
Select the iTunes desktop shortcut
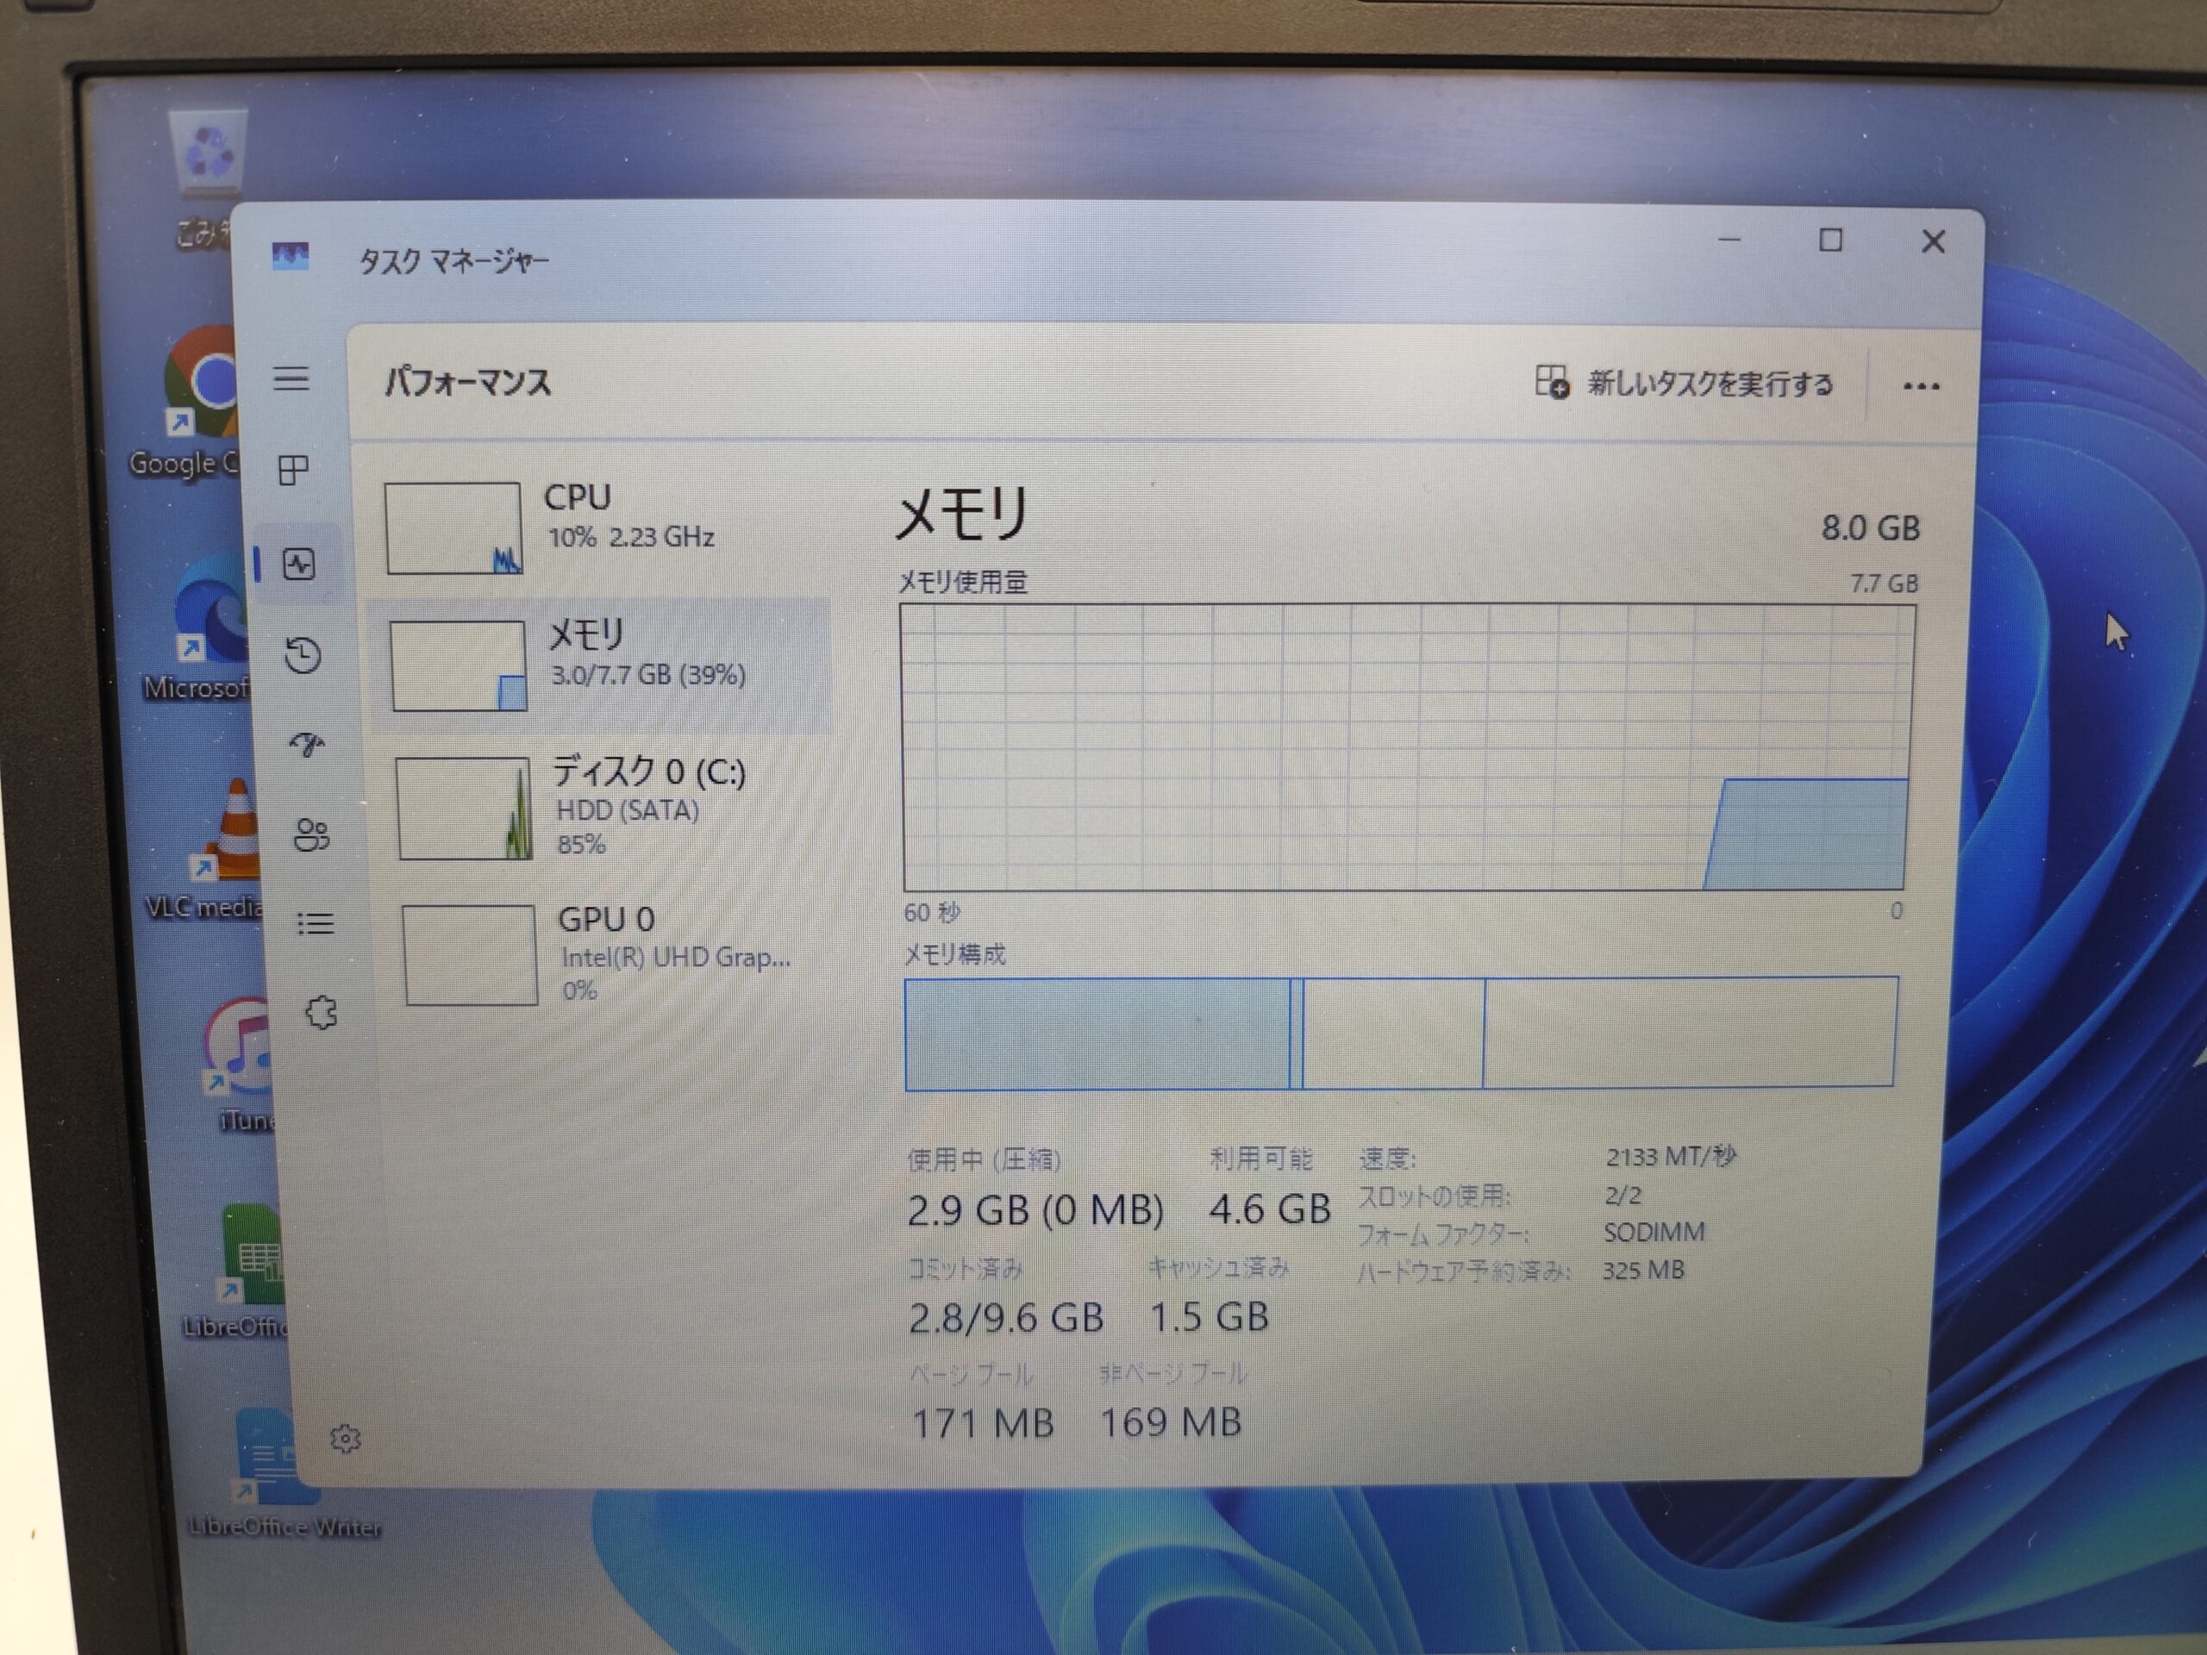click(237, 1065)
